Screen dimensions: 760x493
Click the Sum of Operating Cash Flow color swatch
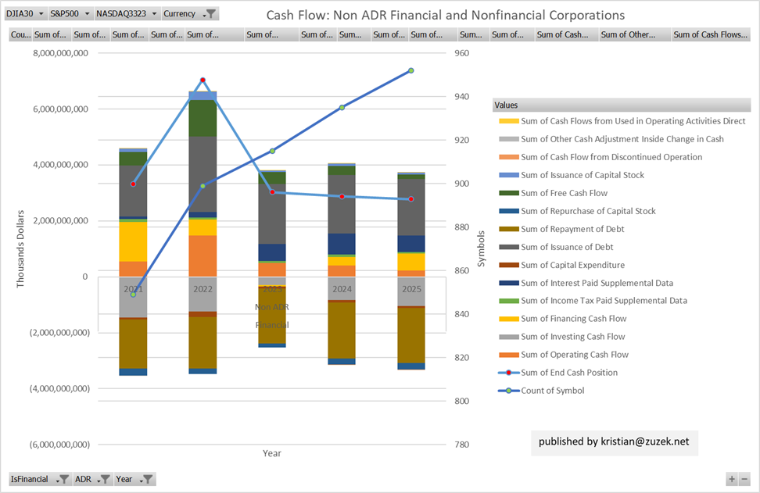[x=507, y=355]
